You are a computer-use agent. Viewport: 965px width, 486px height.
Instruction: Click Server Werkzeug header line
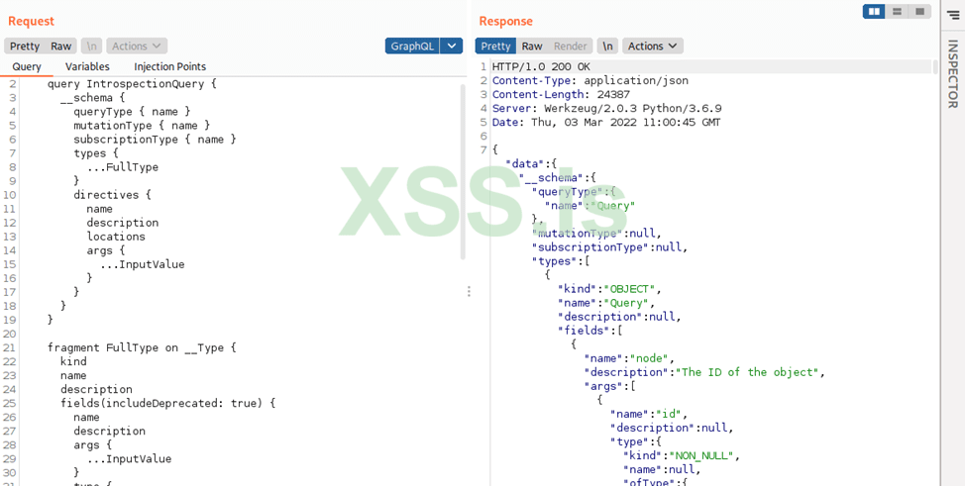pyautogui.click(x=606, y=108)
